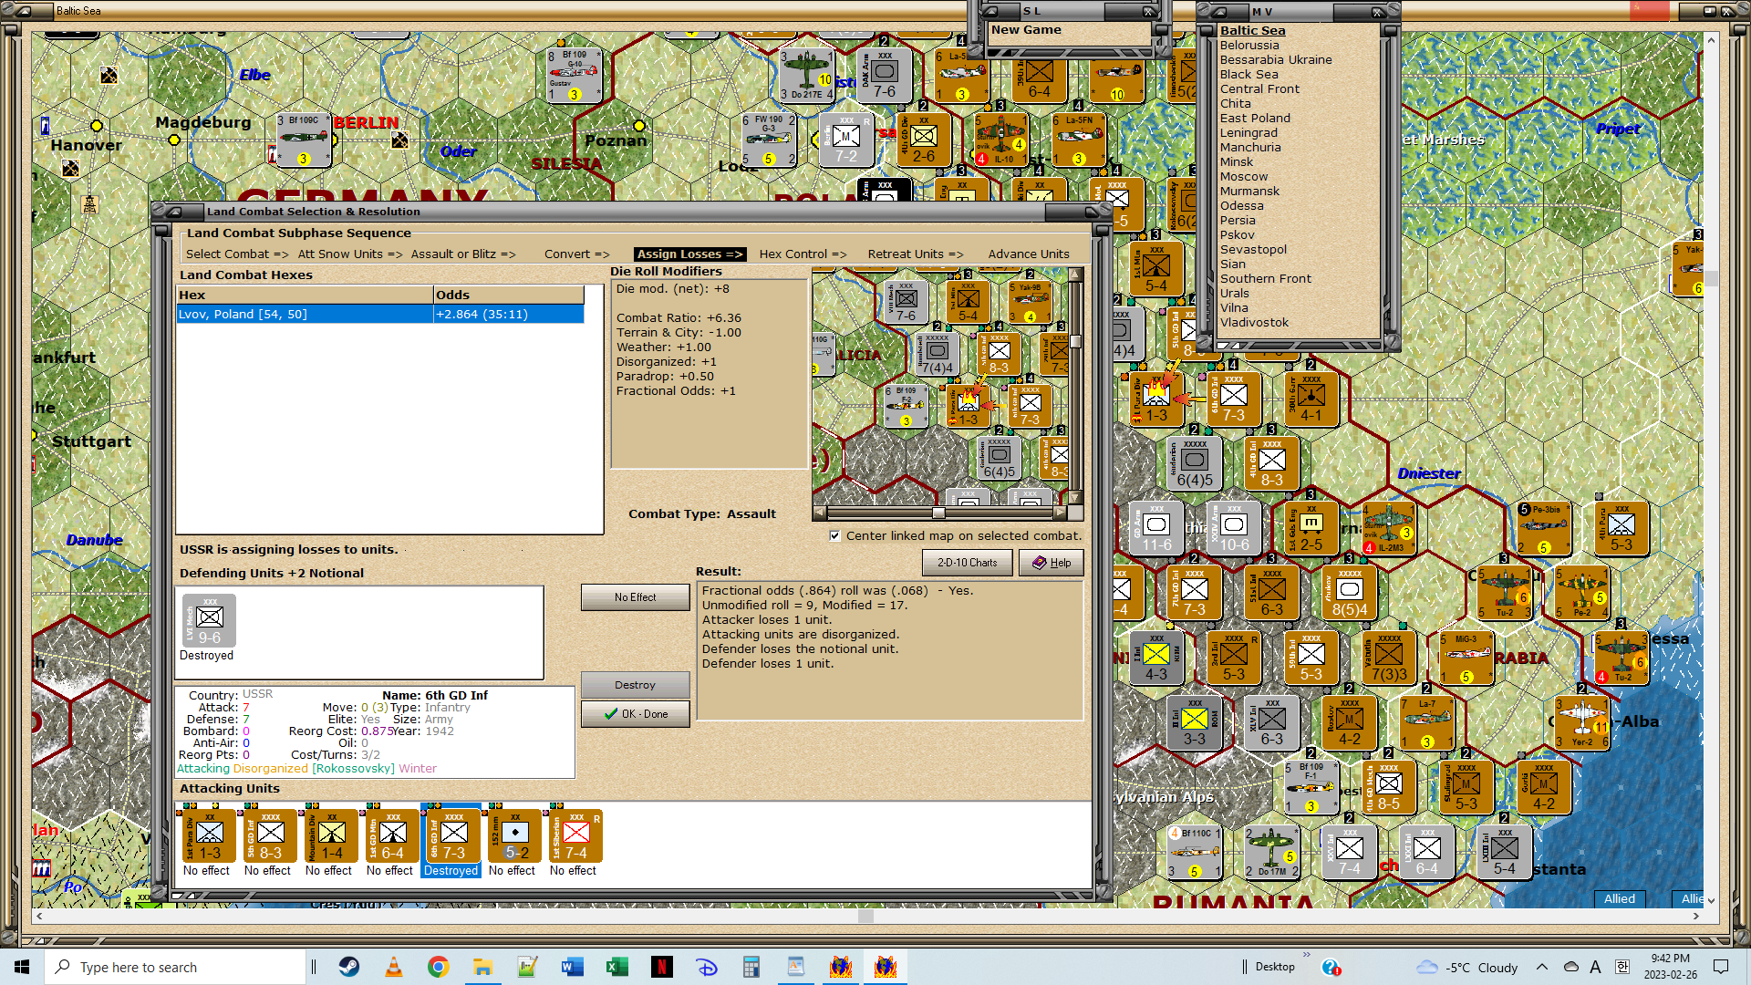Image resolution: width=1751 pixels, height=985 pixels.
Task: Click the Hex column header
Action: 305,295
